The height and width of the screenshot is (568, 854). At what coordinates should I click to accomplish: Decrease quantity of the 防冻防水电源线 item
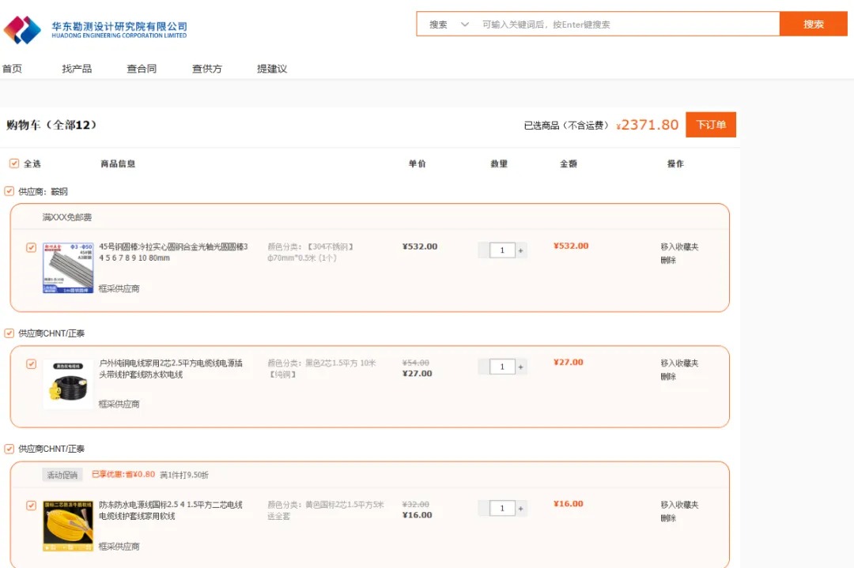pos(483,508)
